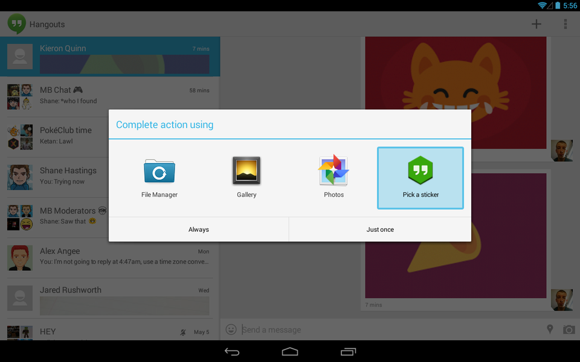Open the three-dot overflow menu
This screenshot has width=580, height=362.
pos(565,24)
